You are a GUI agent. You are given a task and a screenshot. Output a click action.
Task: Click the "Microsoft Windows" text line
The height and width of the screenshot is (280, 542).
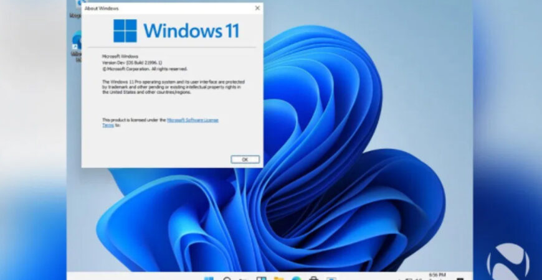coord(120,56)
